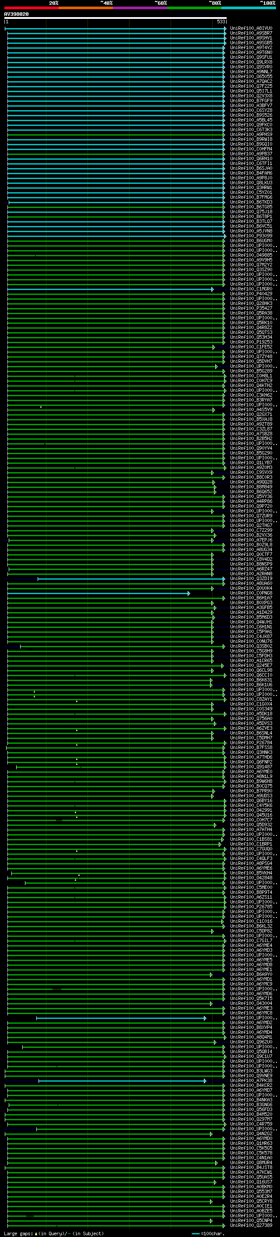This screenshot has height=1237, width=280.
Task: Click UniRef100_C1BRP1 label
Action: (x=251, y=844)
